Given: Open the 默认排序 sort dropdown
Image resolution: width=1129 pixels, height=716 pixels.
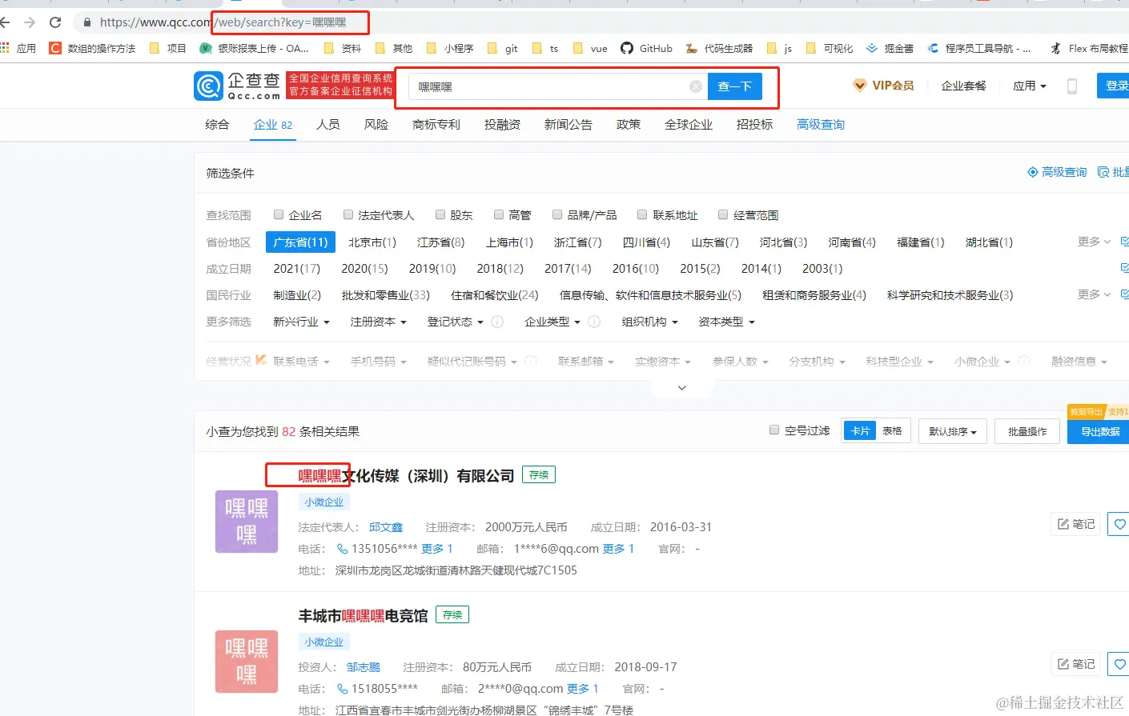Looking at the screenshot, I should point(953,431).
